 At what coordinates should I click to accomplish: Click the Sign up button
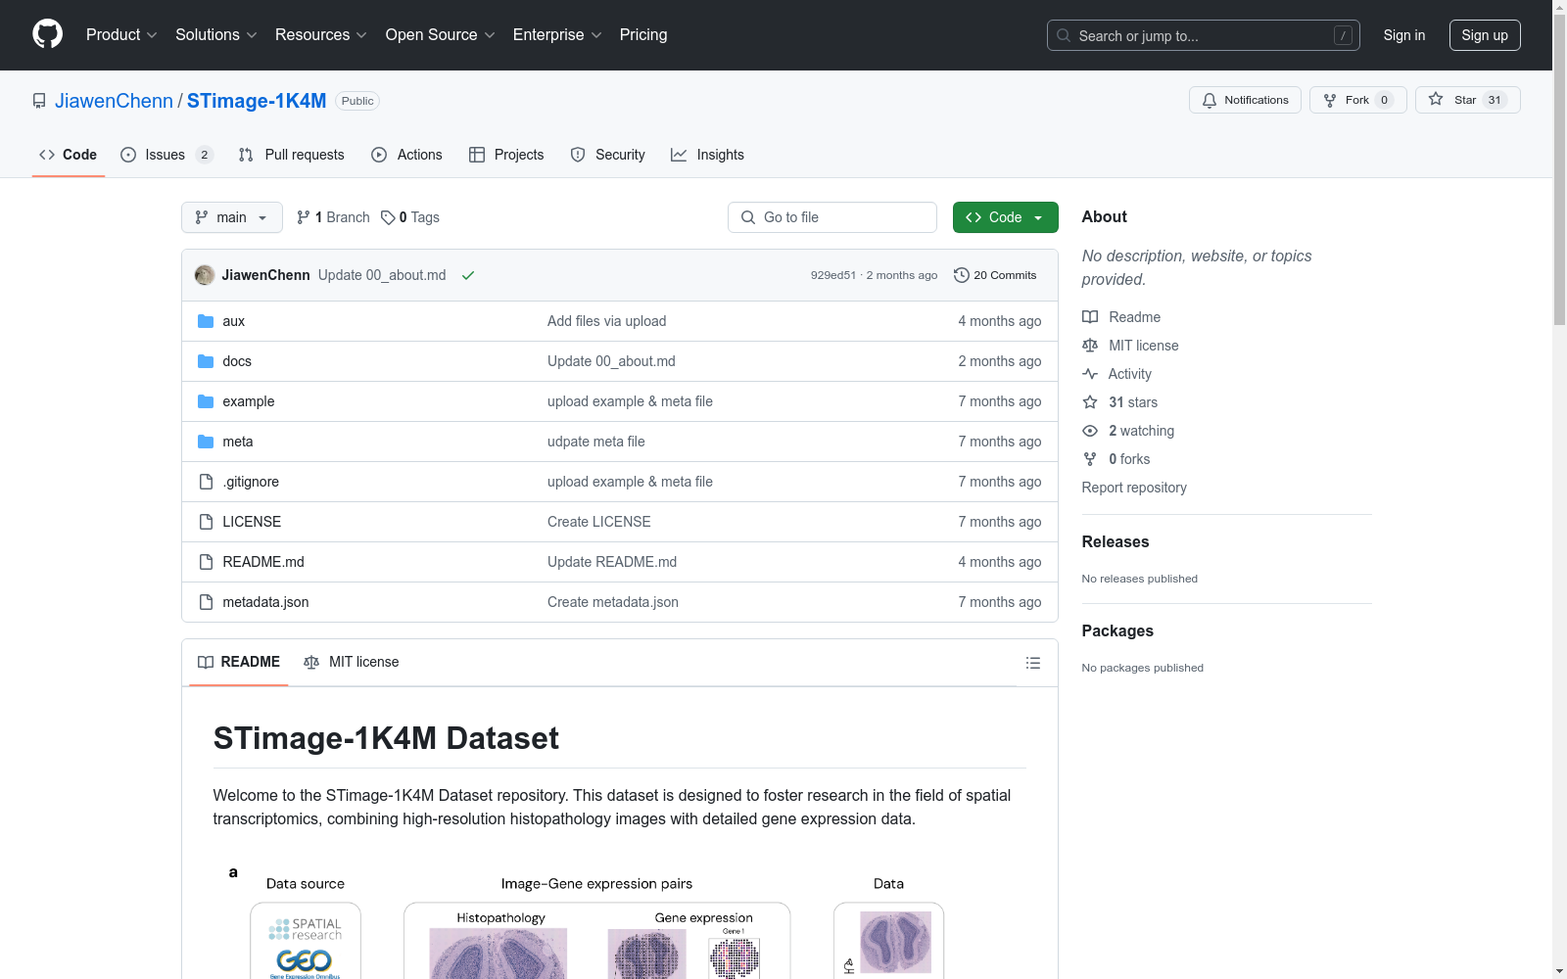pyautogui.click(x=1485, y=35)
